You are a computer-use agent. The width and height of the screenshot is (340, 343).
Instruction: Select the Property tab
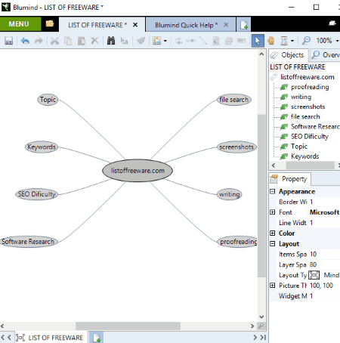289,179
